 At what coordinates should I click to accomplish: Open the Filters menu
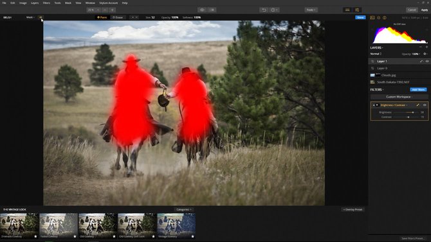click(46, 3)
